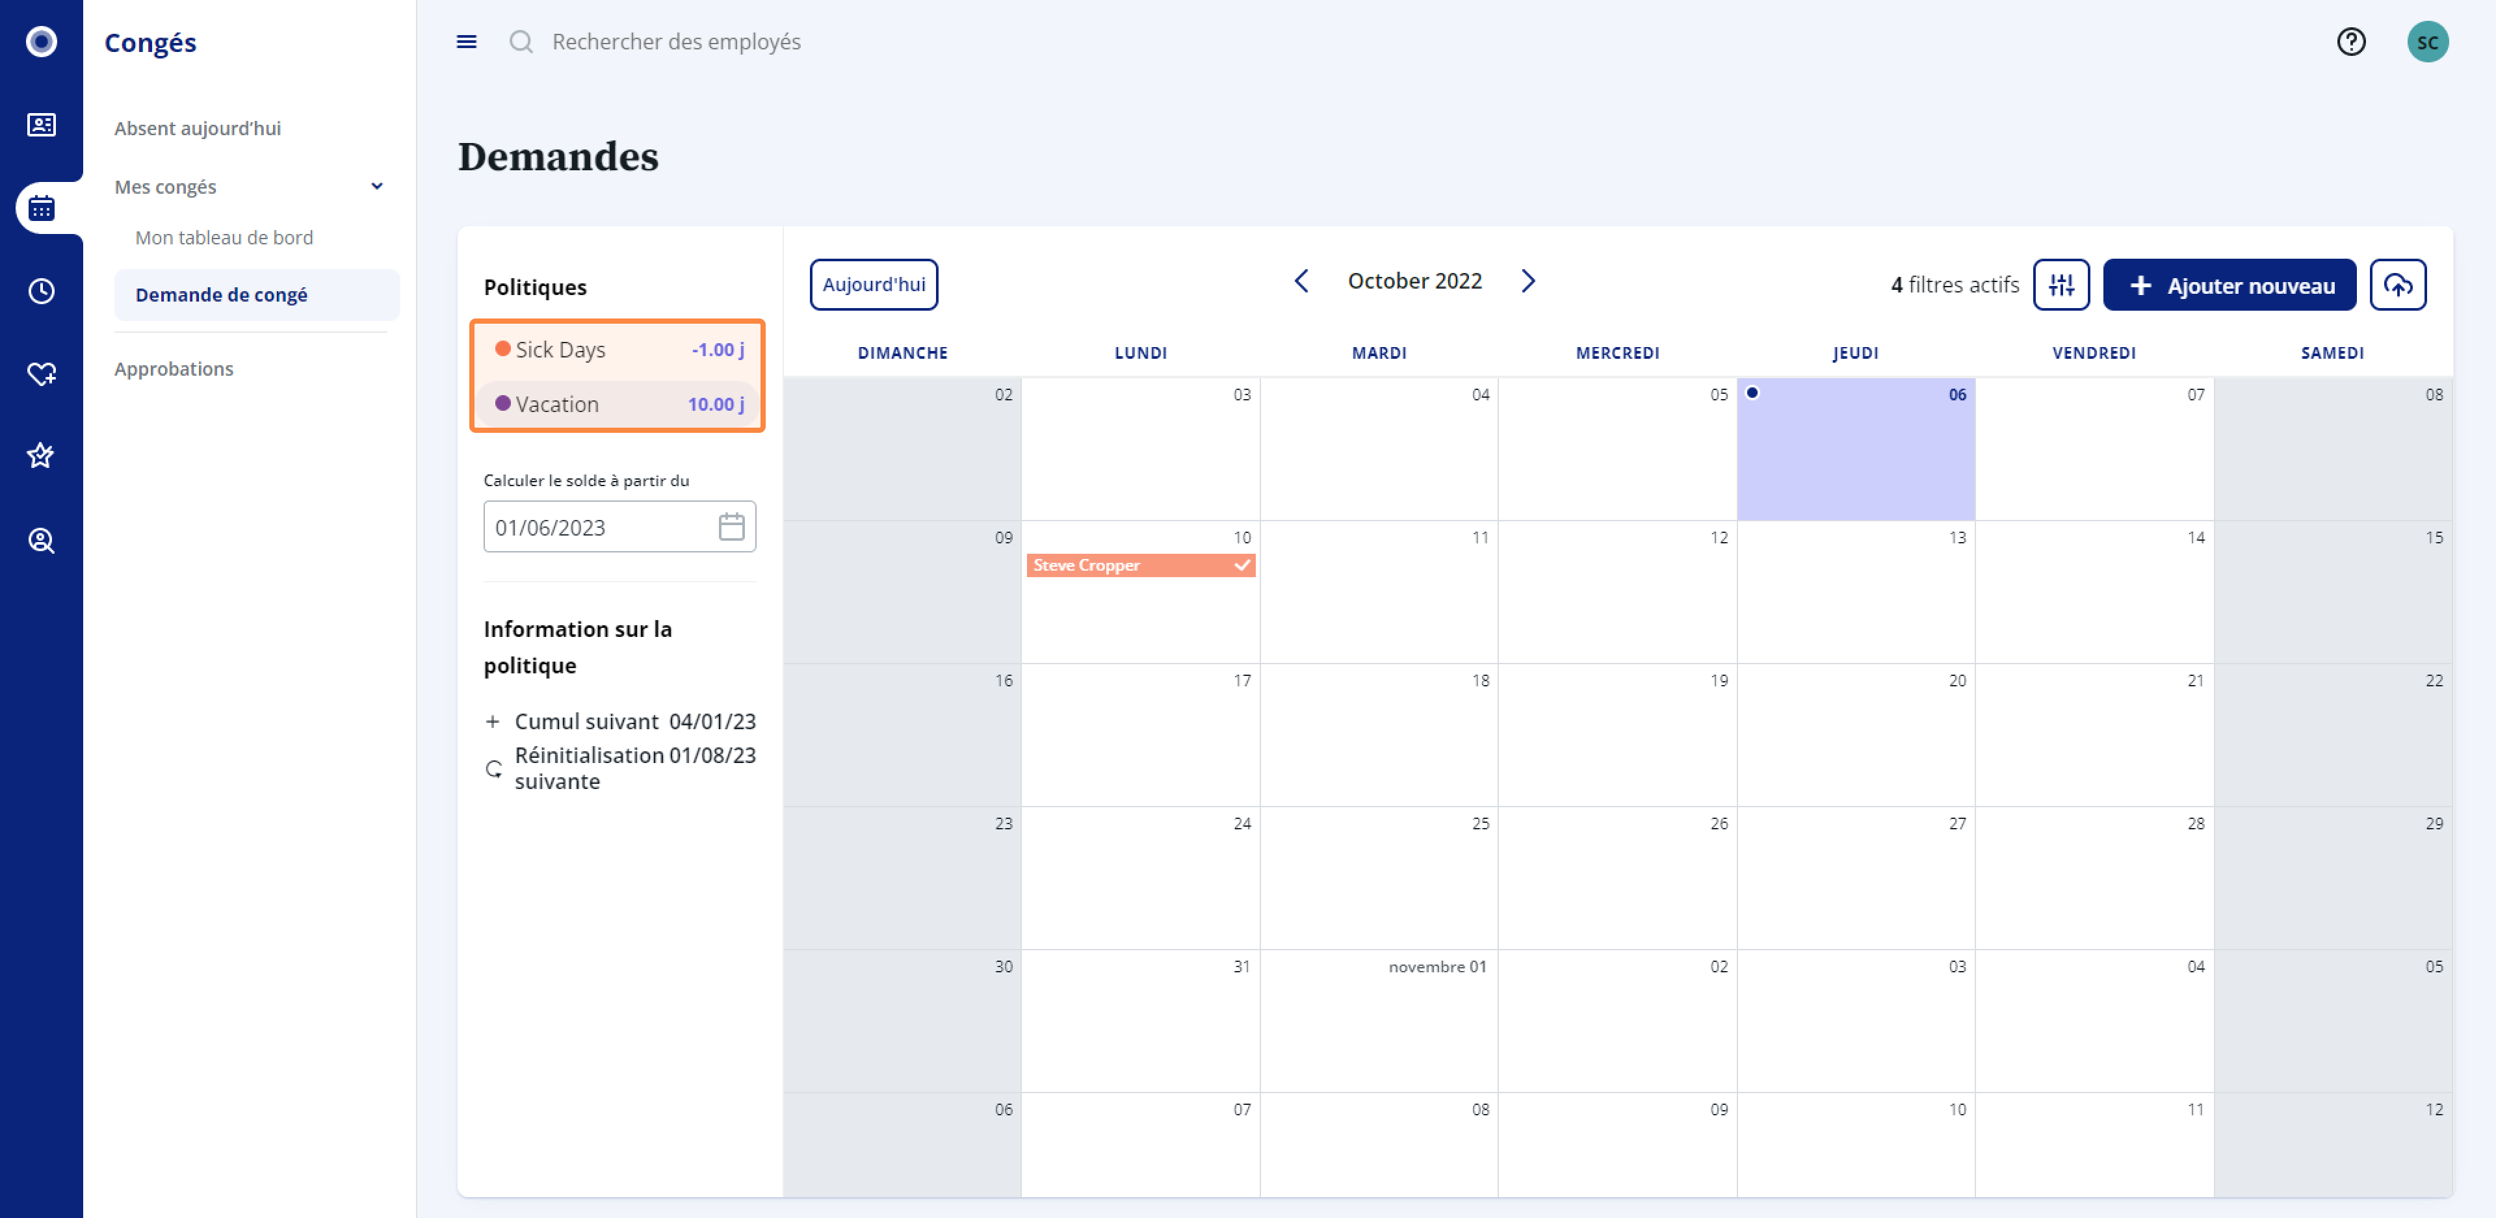Select calendar day 31 cell
Screen dimensions: 2496x1218
coord(1141,1020)
